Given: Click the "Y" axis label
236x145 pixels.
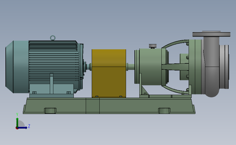Looking at the screenshot, I should pos(17,115).
